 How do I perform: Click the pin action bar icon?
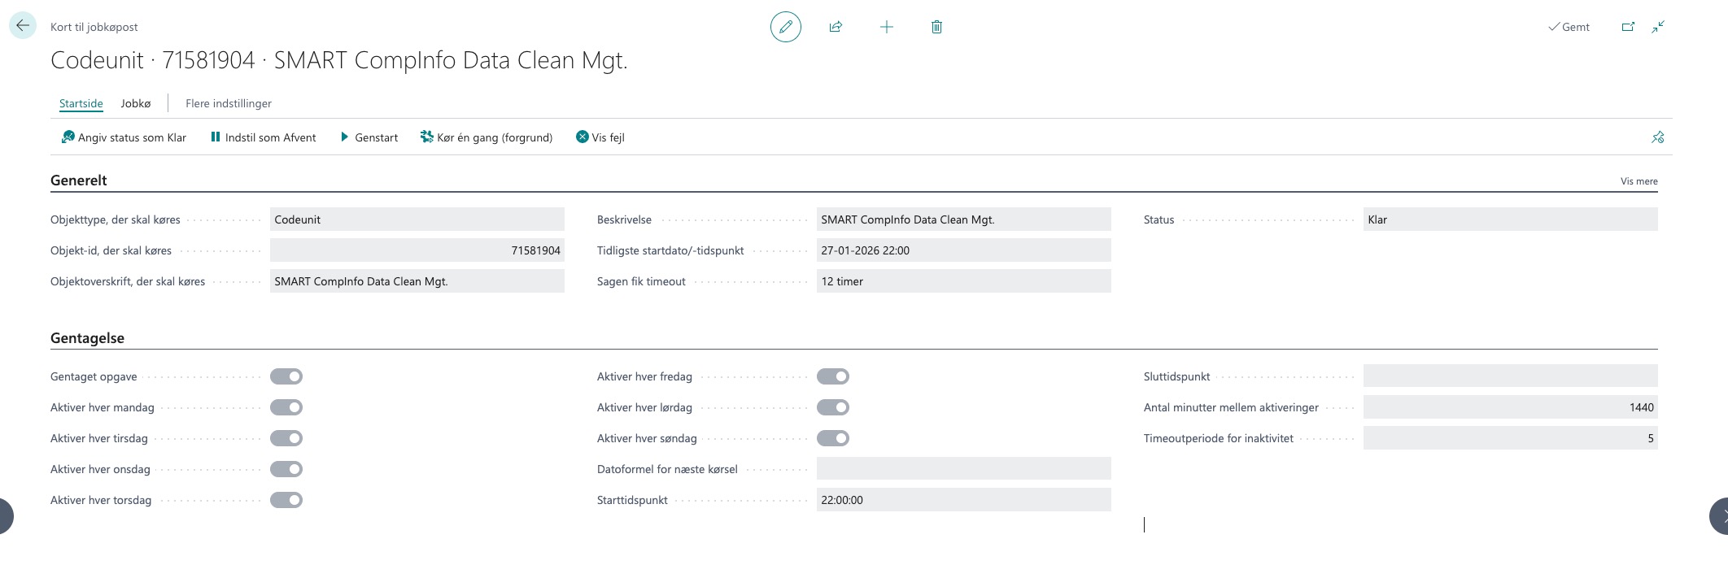click(x=1657, y=137)
